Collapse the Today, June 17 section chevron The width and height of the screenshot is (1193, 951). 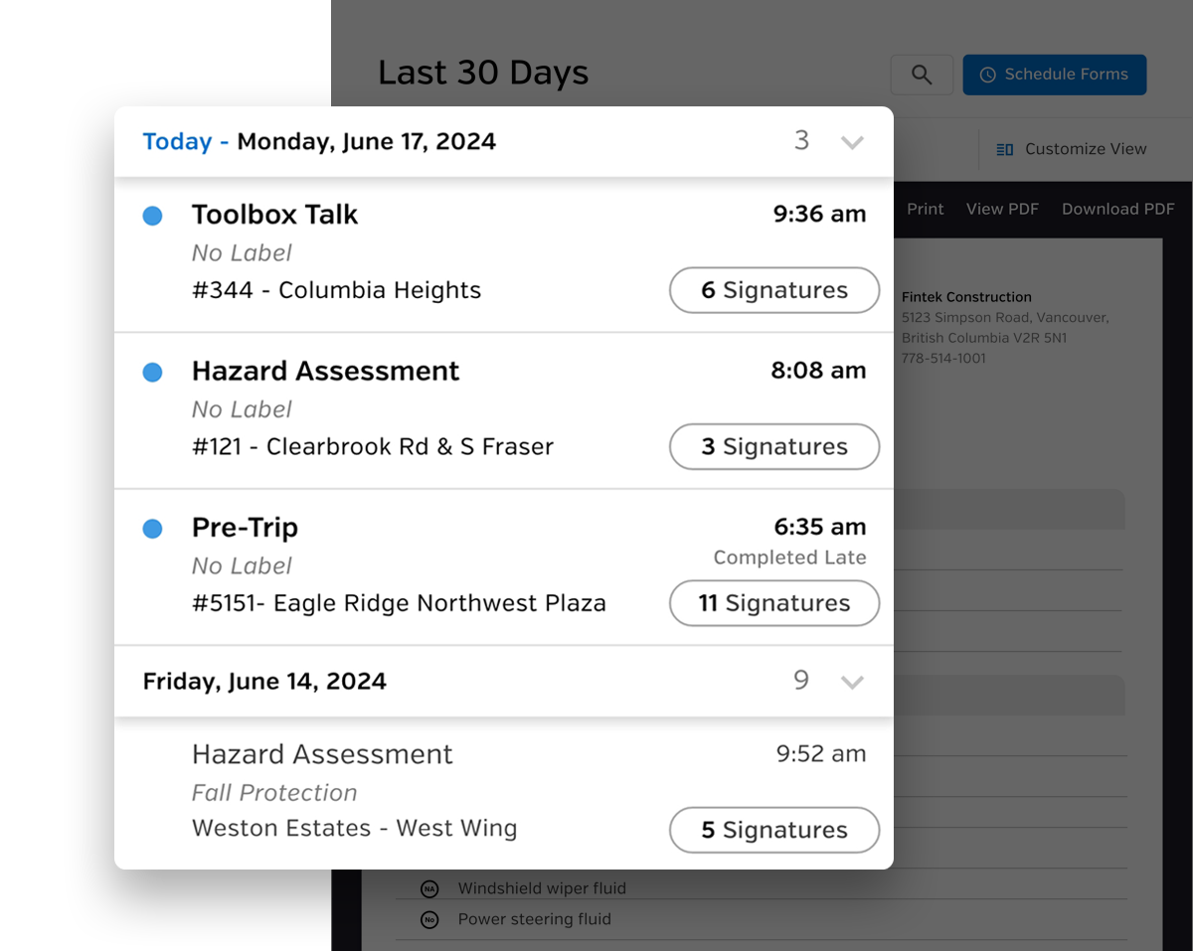[851, 142]
